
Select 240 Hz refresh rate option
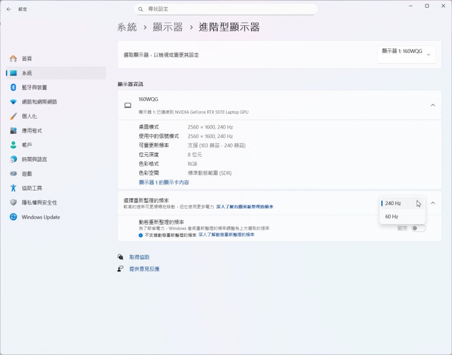pyautogui.click(x=393, y=203)
